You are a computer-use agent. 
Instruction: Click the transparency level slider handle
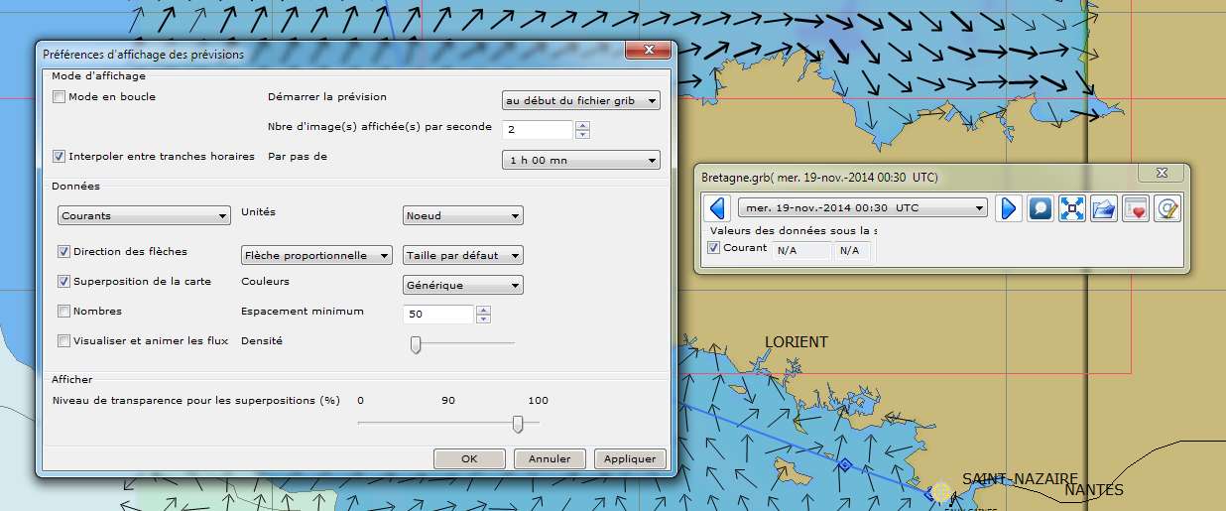point(517,424)
